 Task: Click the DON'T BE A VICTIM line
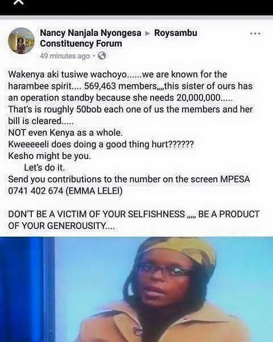[x=97, y=214]
